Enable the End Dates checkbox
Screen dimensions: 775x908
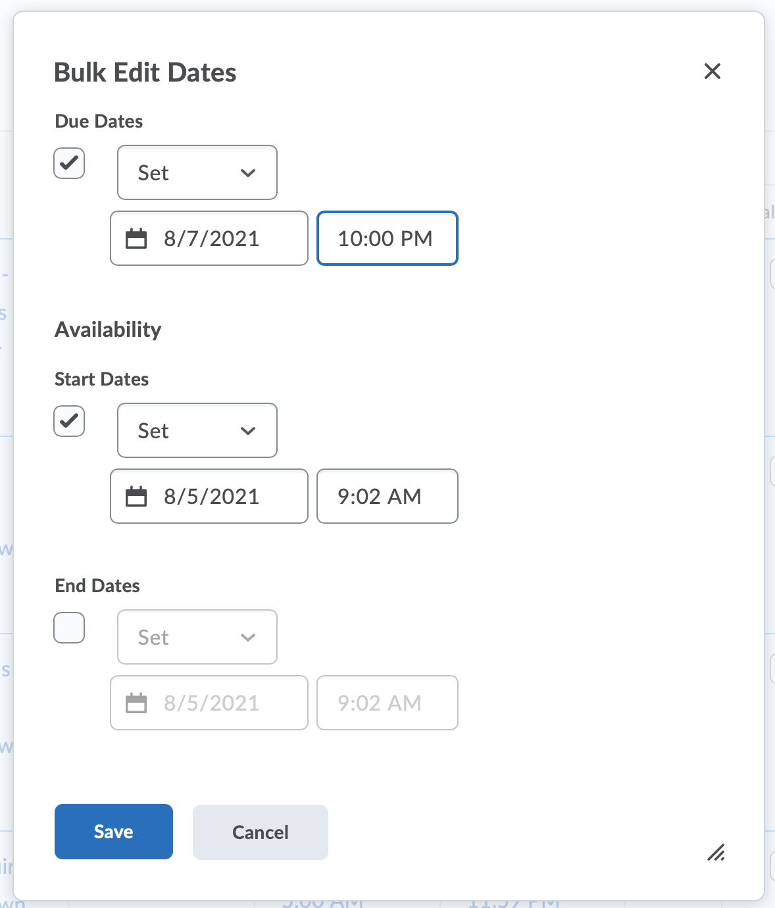(69, 628)
